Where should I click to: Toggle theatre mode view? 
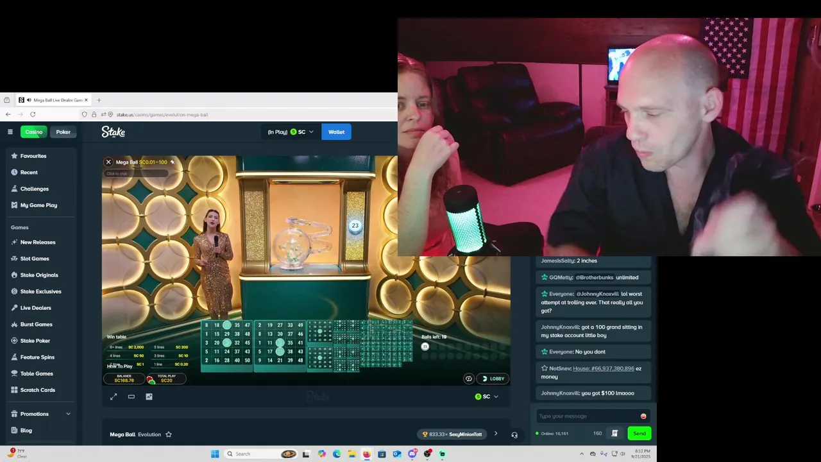tap(131, 397)
